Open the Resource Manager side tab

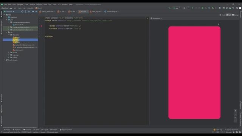pyautogui.click(x=2, y=28)
